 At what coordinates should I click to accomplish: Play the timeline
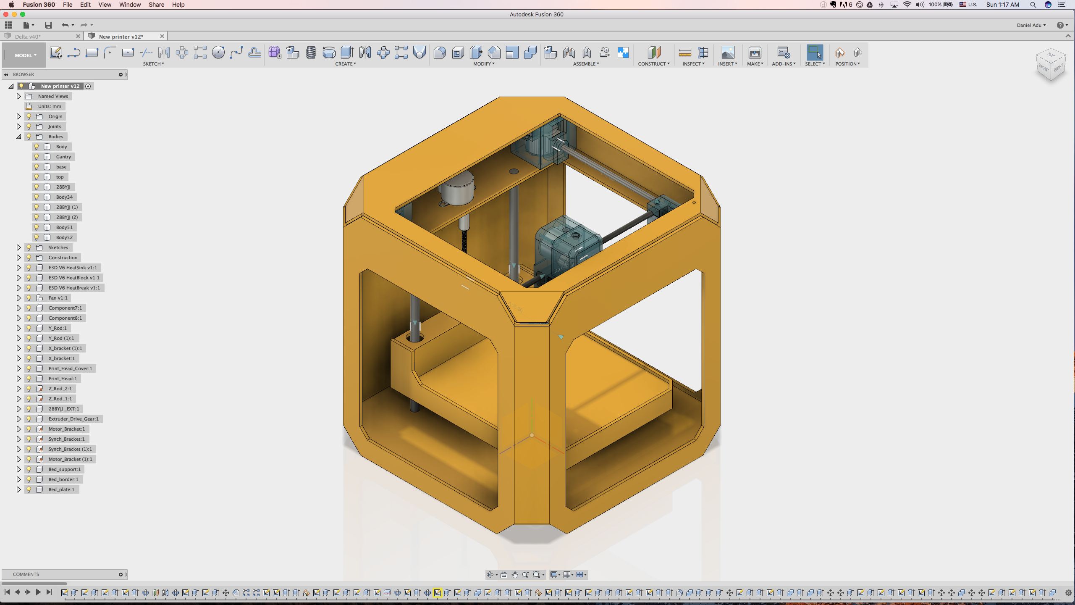[x=38, y=592]
